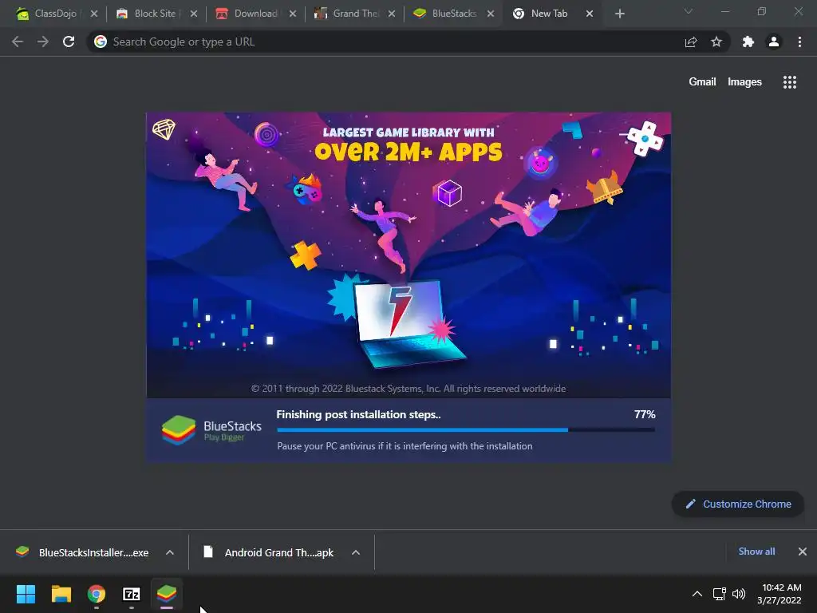The width and height of the screenshot is (817, 613).
Task: Click the installer progress bar
Action: pyautogui.click(x=466, y=430)
